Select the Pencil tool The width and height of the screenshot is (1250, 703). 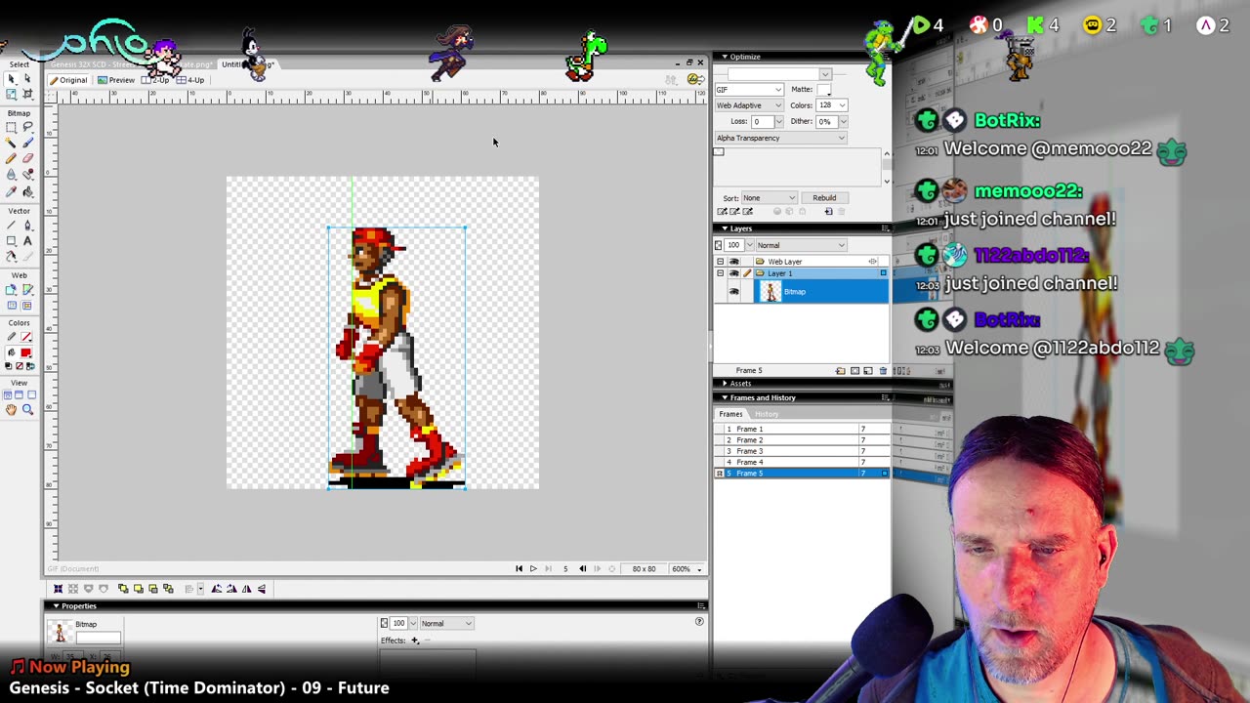[x=11, y=158]
